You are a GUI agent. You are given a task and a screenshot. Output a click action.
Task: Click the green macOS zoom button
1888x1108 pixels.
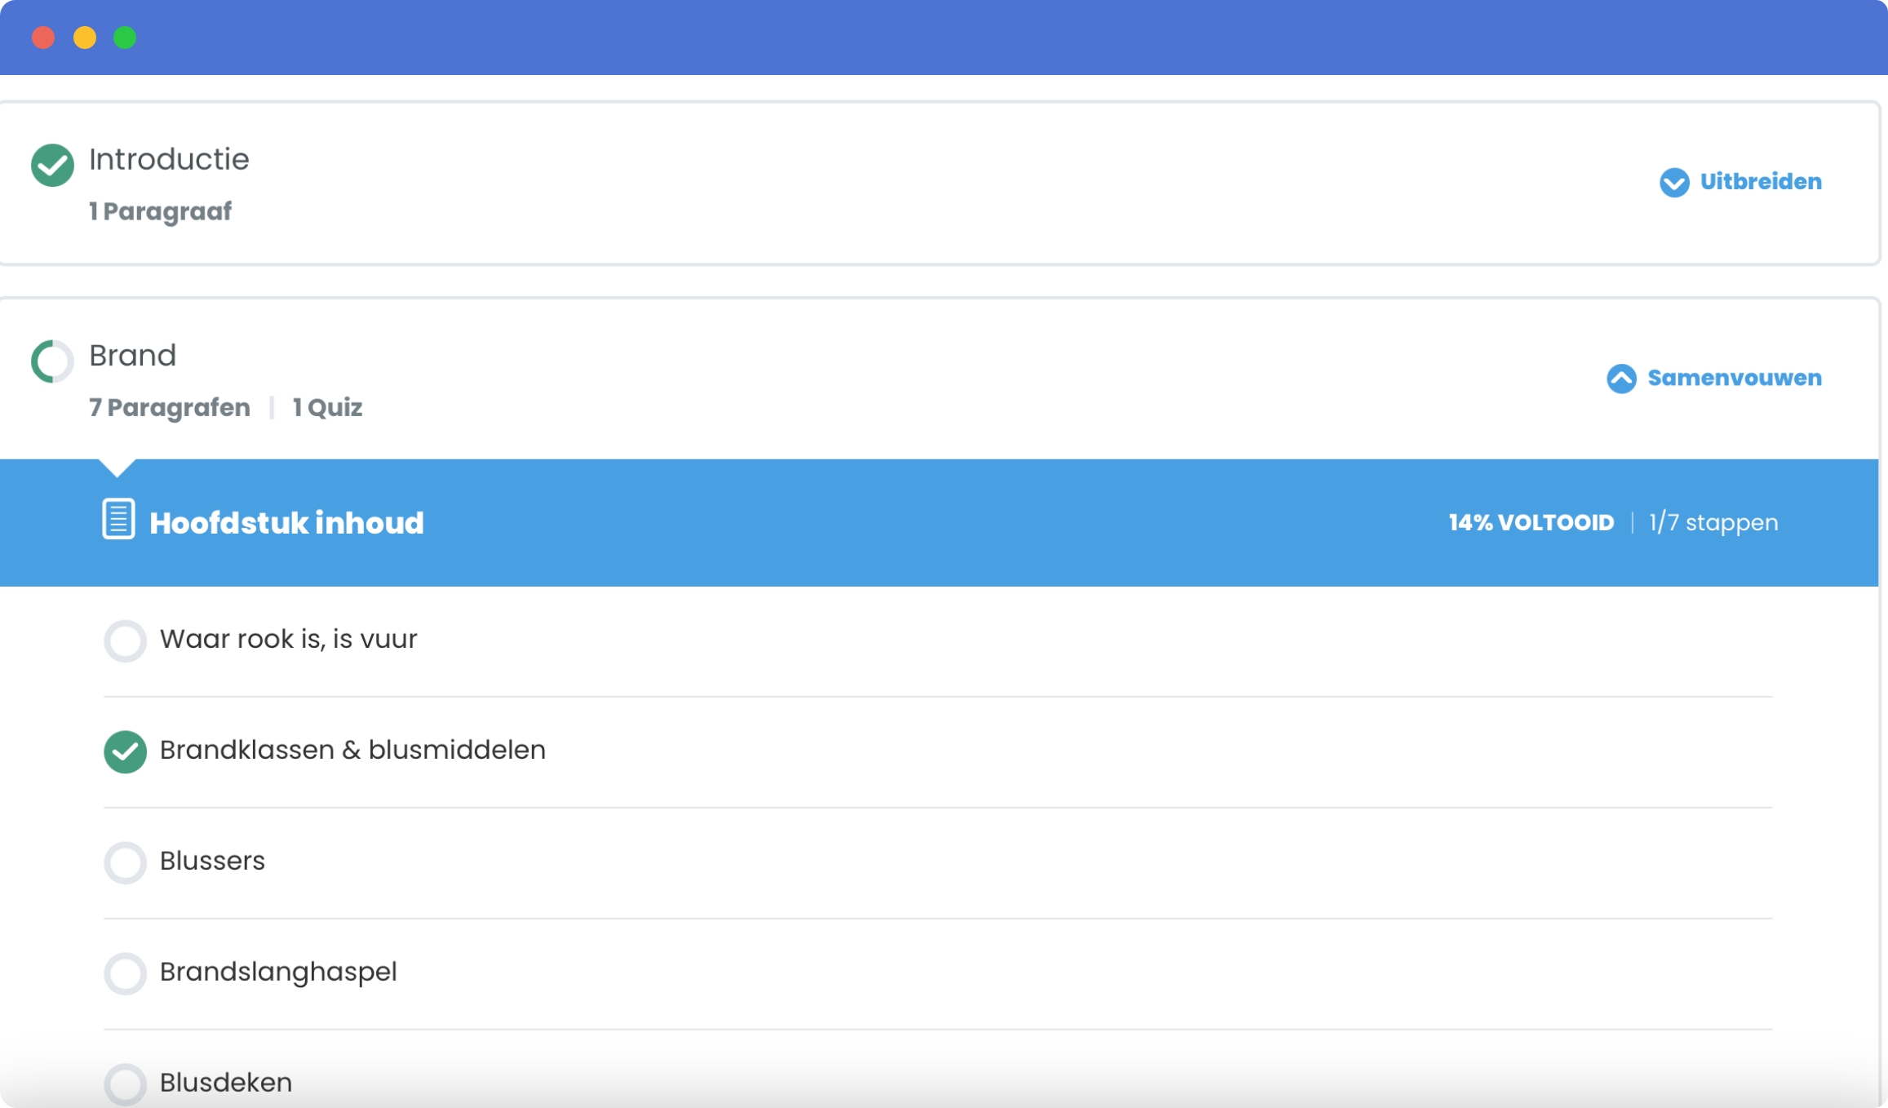point(125,38)
